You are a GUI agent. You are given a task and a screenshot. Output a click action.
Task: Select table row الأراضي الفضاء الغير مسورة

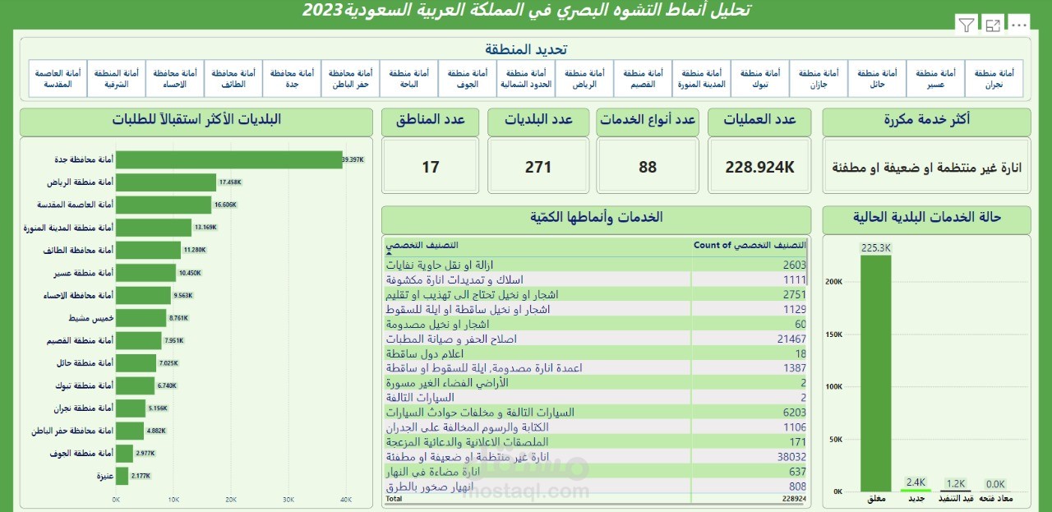pyautogui.click(x=596, y=383)
